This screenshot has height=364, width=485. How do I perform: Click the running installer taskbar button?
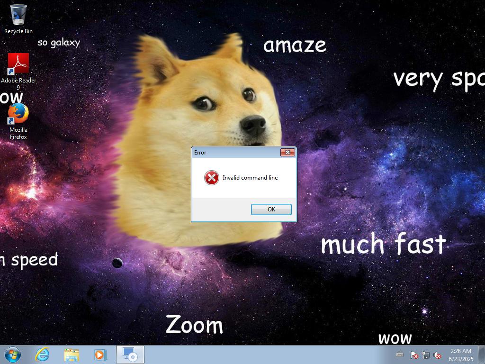130,355
